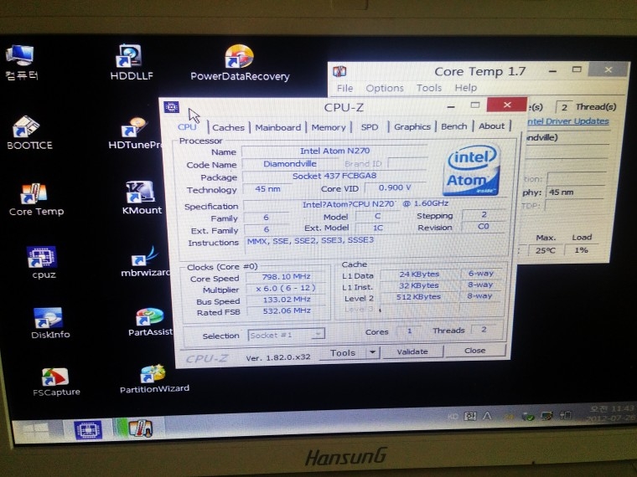Click the MMX, SSE instructions field
This screenshot has width=637, height=477.
[x=377, y=245]
